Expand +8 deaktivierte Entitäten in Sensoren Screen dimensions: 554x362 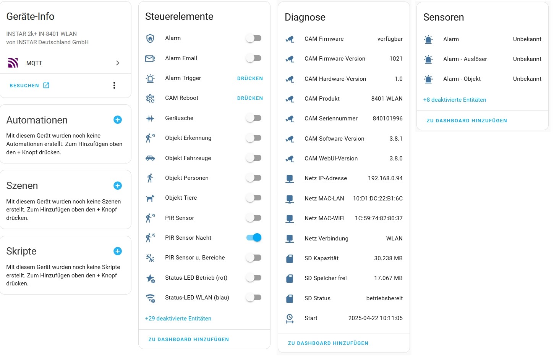coord(455,100)
